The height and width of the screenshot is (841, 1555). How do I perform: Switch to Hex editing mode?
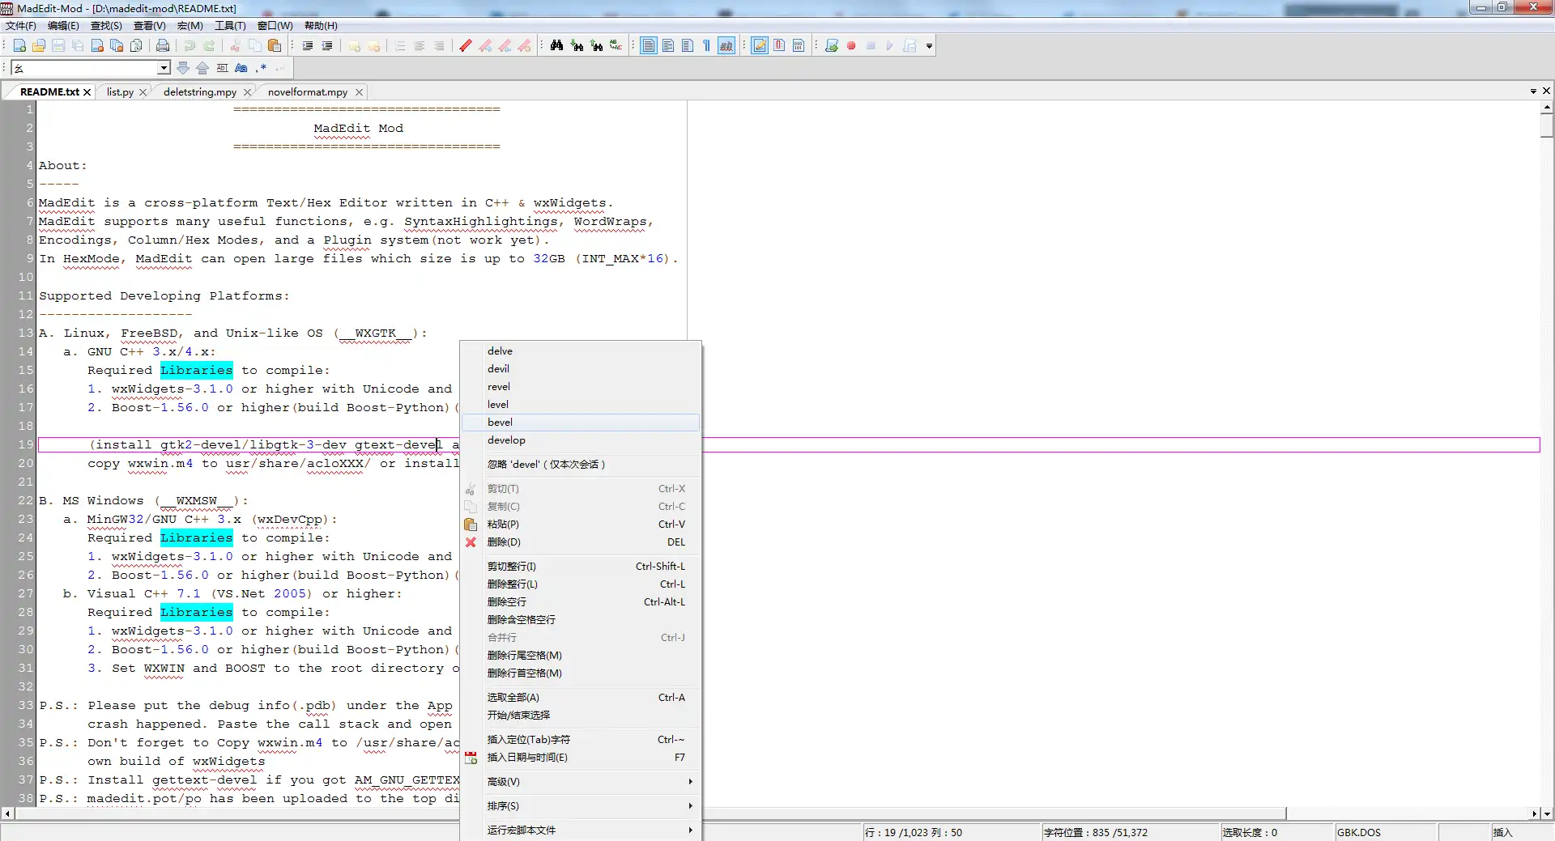(799, 46)
